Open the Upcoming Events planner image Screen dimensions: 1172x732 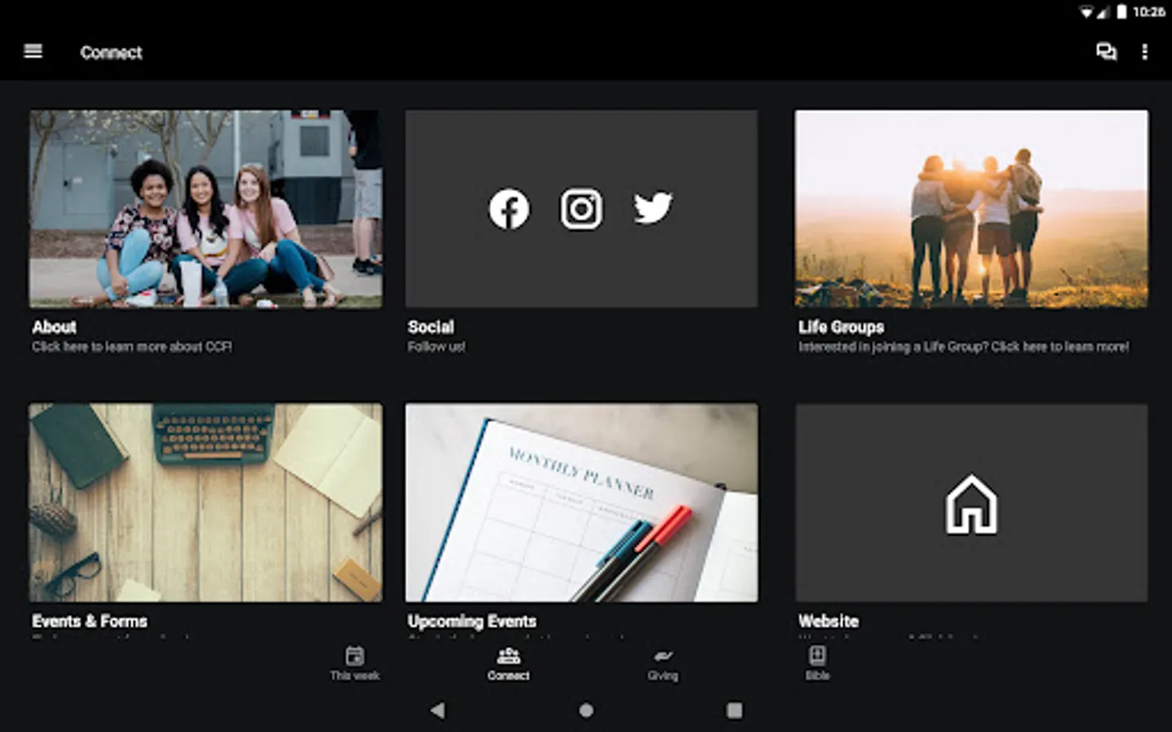point(581,503)
